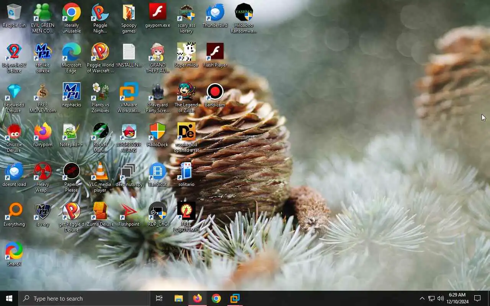Open the Recycle Bin icon
The height and width of the screenshot is (306, 490).
[14, 16]
